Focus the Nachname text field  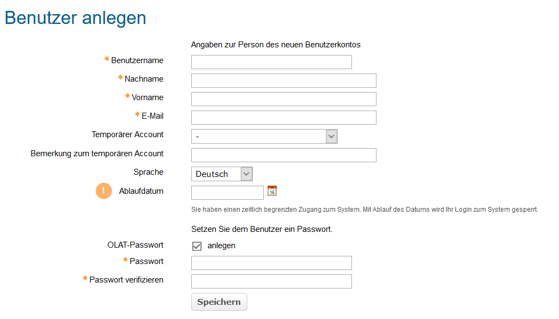[283, 80]
